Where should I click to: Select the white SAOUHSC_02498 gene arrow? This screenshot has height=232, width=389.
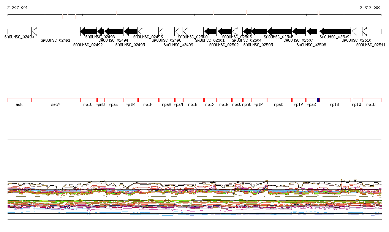coord(167,32)
